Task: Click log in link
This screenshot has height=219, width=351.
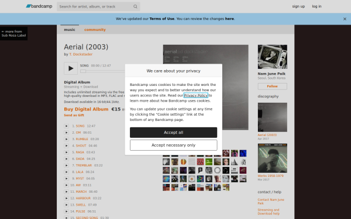Action: [316, 6]
